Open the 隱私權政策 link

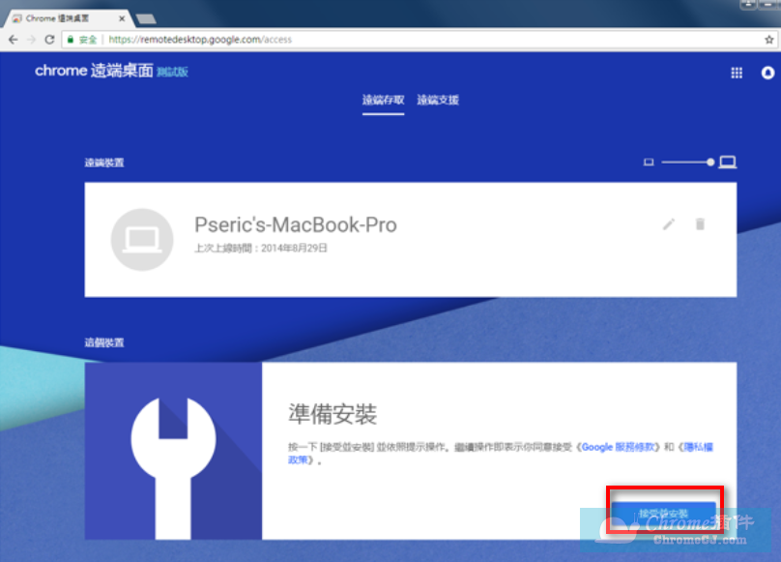[x=699, y=447]
